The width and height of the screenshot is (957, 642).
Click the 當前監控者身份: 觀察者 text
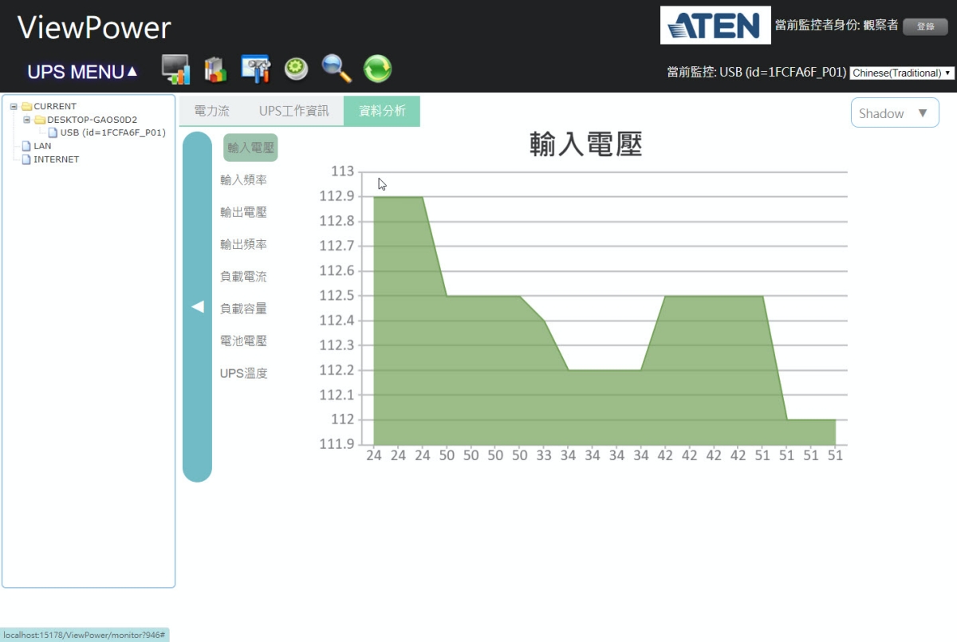point(836,26)
